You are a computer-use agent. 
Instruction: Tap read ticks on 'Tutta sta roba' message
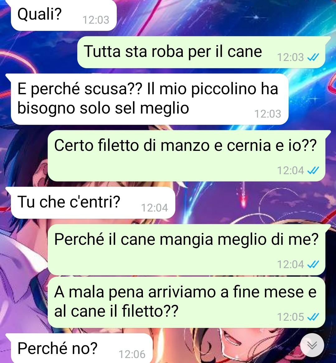click(313, 57)
